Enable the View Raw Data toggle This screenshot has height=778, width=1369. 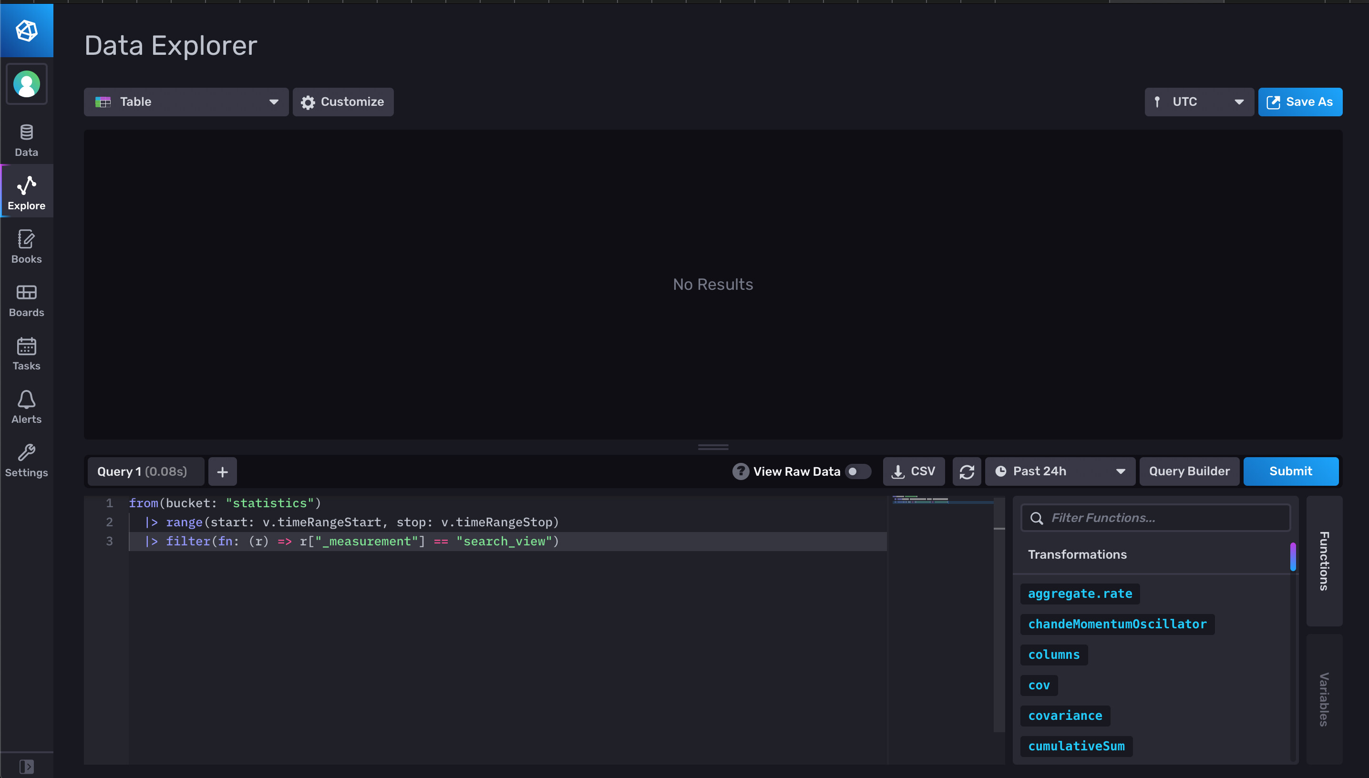858,471
